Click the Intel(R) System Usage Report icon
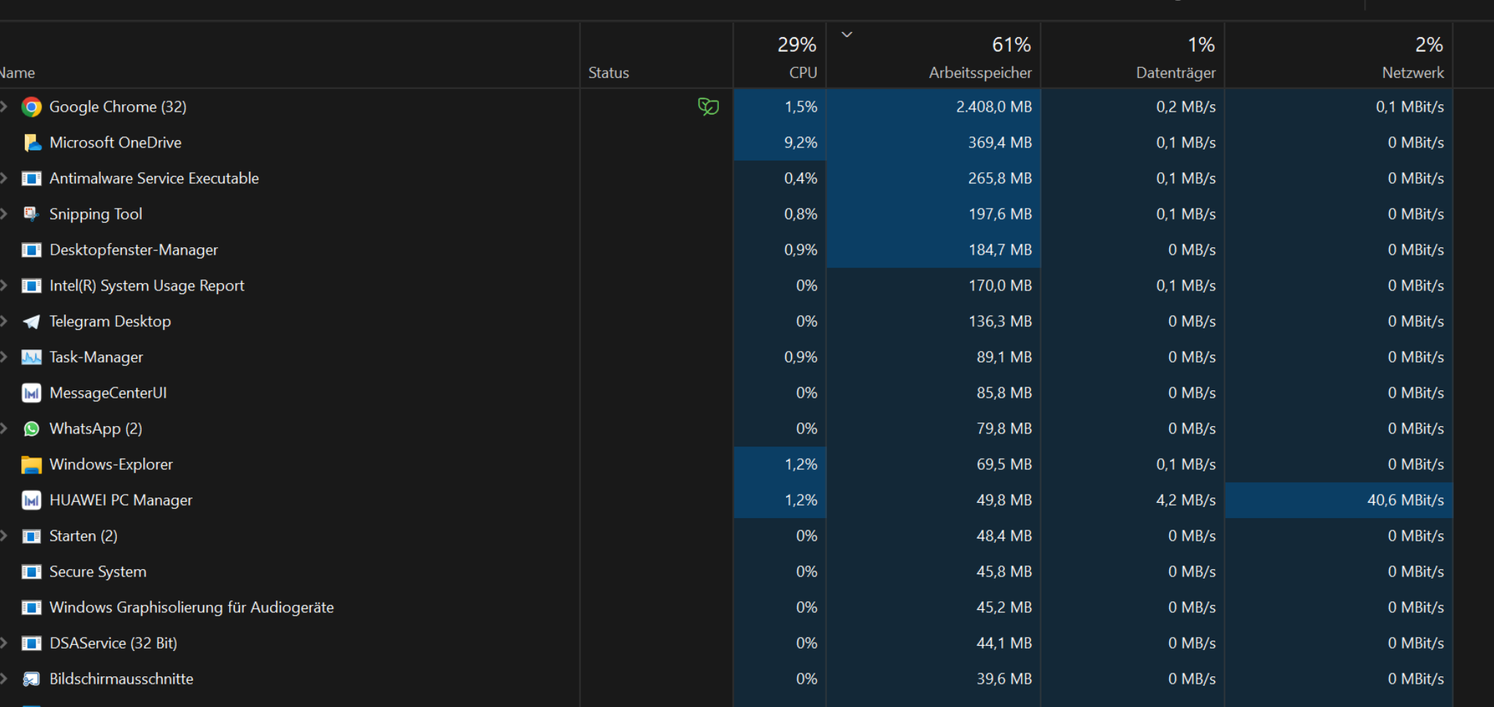 tap(31, 286)
